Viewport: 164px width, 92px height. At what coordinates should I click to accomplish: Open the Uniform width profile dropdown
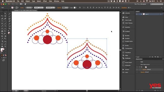(x=44, y=8)
